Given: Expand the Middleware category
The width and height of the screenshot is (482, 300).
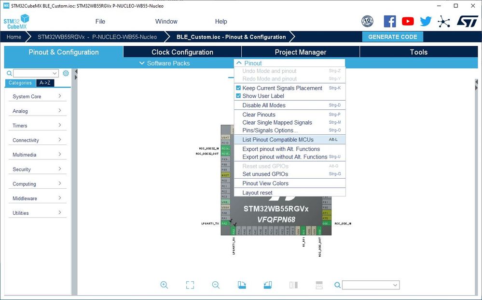Looking at the screenshot, I should [37, 198].
